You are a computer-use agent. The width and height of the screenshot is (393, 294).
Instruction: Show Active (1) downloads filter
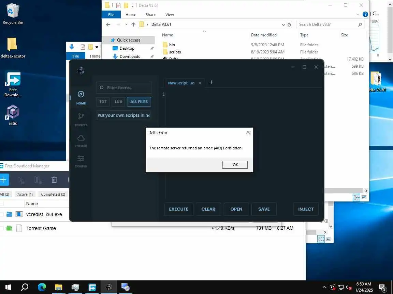click(25, 194)
